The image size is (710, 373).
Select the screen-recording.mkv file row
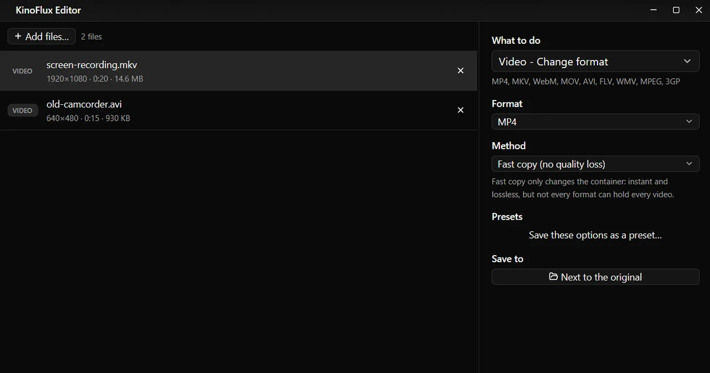point(238,70)
